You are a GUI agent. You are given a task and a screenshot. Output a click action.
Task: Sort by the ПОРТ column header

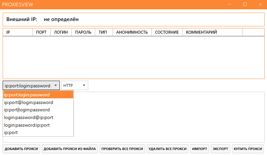coord(41,32)
